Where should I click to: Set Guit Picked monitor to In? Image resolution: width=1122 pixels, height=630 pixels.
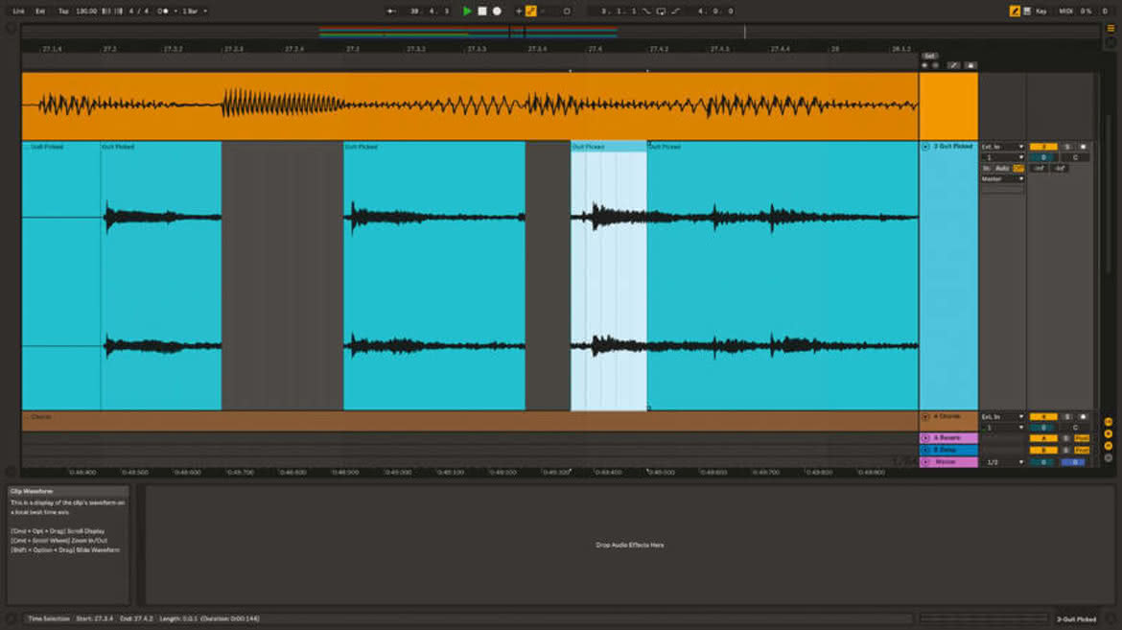coord(987,168)
